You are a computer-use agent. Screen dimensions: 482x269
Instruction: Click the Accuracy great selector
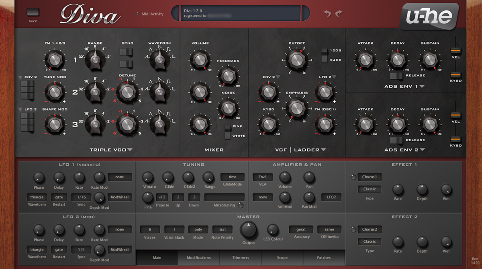pos(301,230)
